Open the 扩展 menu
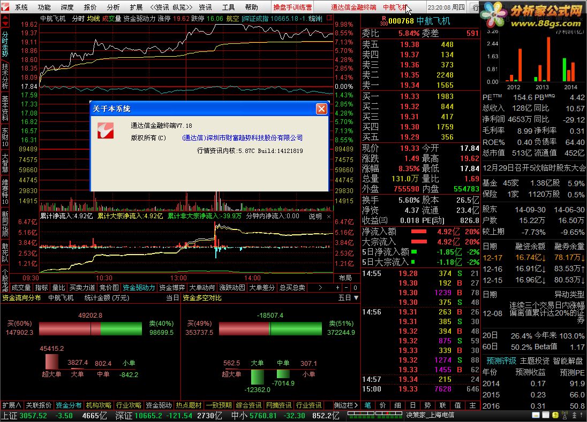This screenshot has height=422, width=587. click(x=136, y=7)
